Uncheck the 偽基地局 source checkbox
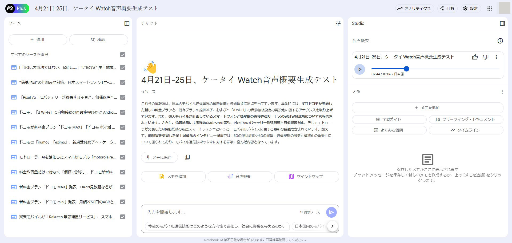This screenshot has width=512, height=243. coord(123,82)
